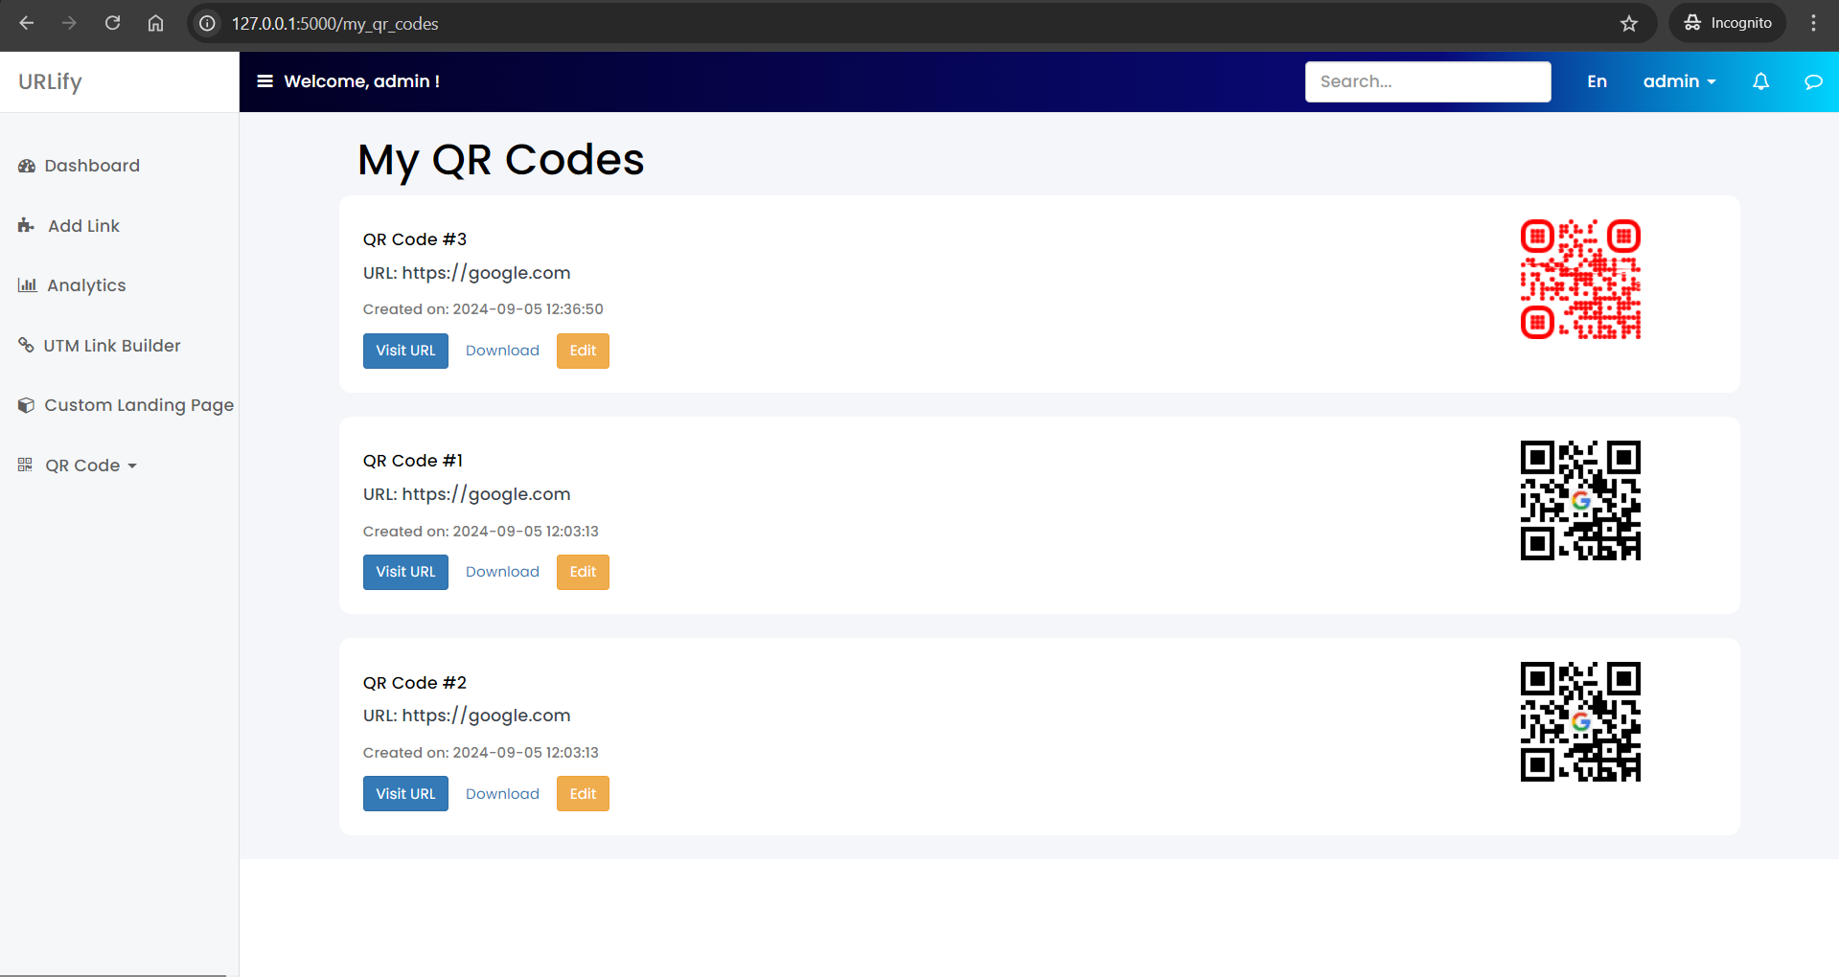The height and width of the screenshot is (977, 1839).
Task: Click the QR Code #2 image
Action: (1580, 722)
